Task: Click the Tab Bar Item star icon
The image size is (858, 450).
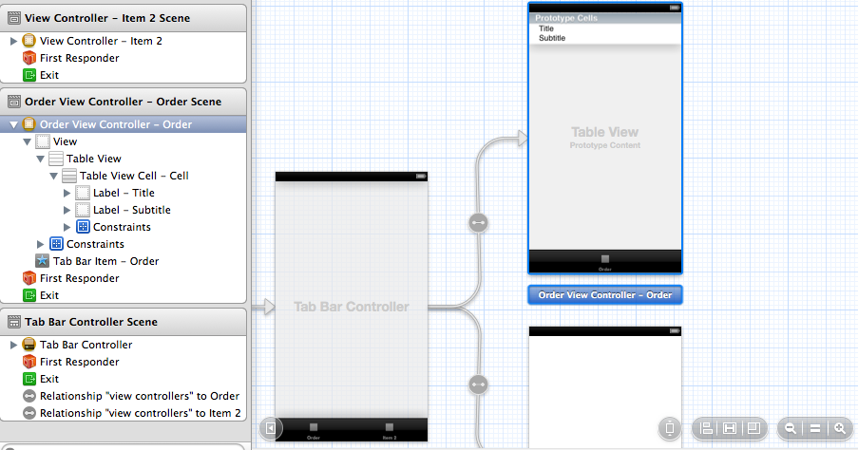Action: pyautogui.click(x=42, y=261)
